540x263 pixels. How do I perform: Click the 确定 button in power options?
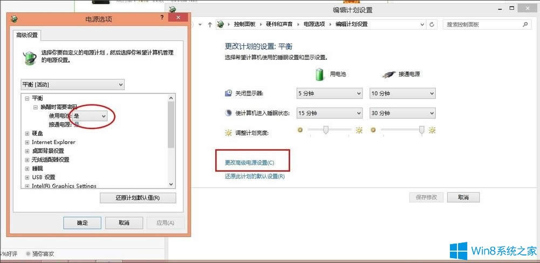(82, 223)
